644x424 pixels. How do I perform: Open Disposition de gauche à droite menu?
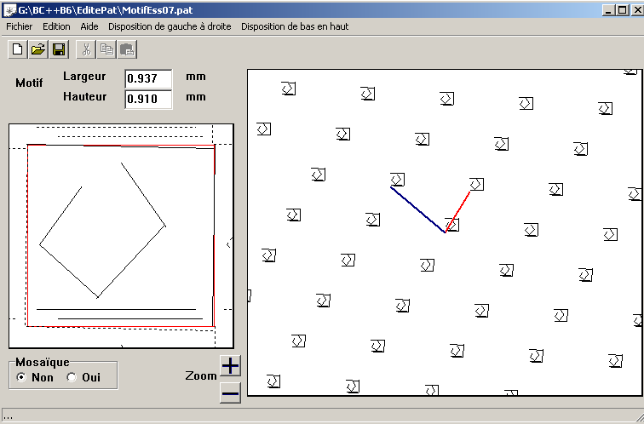[x=170, y=26]
